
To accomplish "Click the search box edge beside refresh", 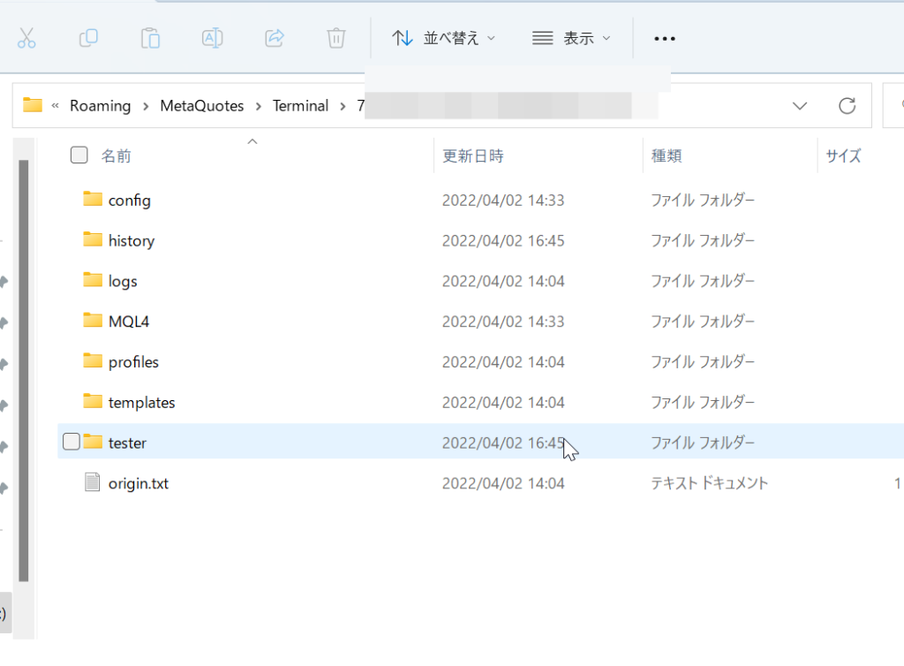I will tap(893, 105).
